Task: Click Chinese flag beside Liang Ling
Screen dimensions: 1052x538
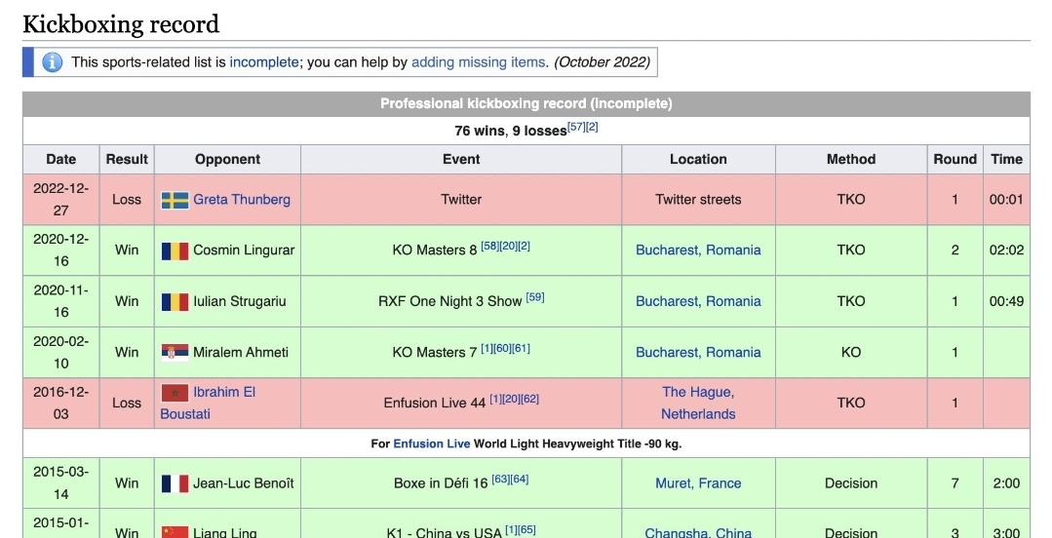Action: click(175, 532)
